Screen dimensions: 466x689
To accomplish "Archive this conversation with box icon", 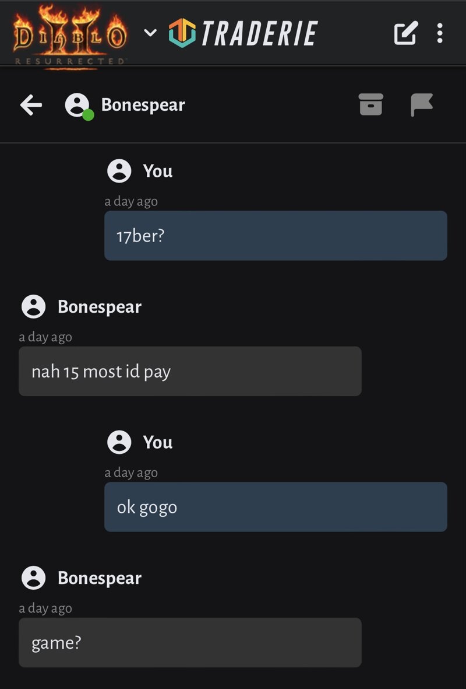I will [371, 104].
